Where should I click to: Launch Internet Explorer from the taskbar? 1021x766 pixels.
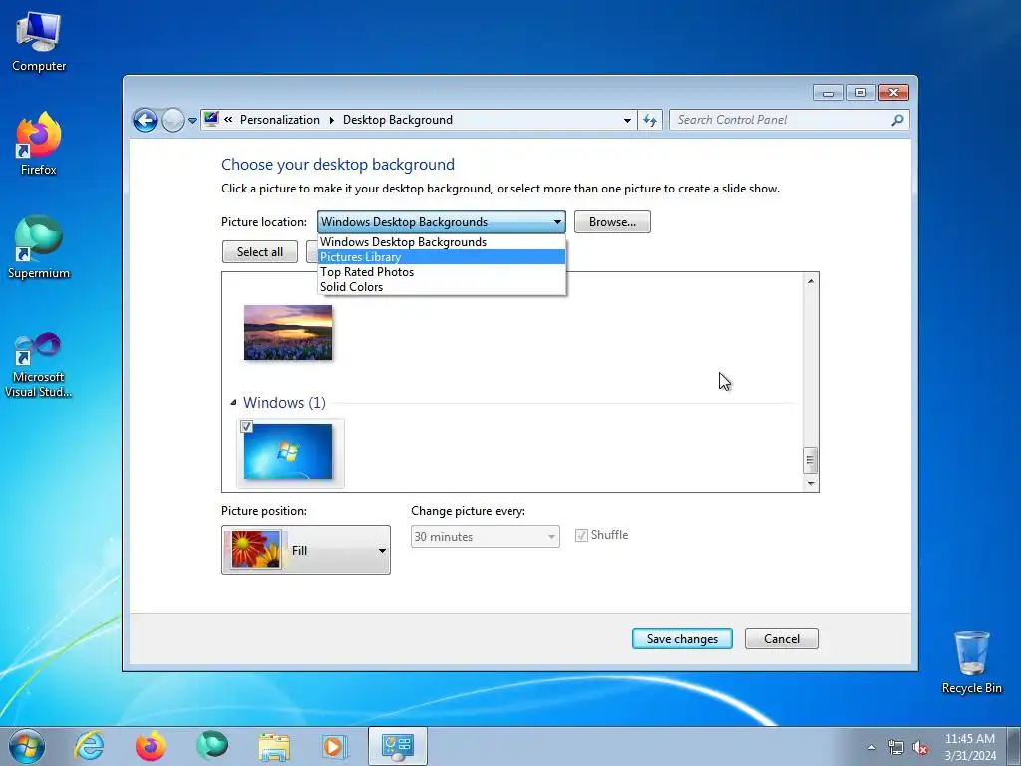click(x=89, y=746)
